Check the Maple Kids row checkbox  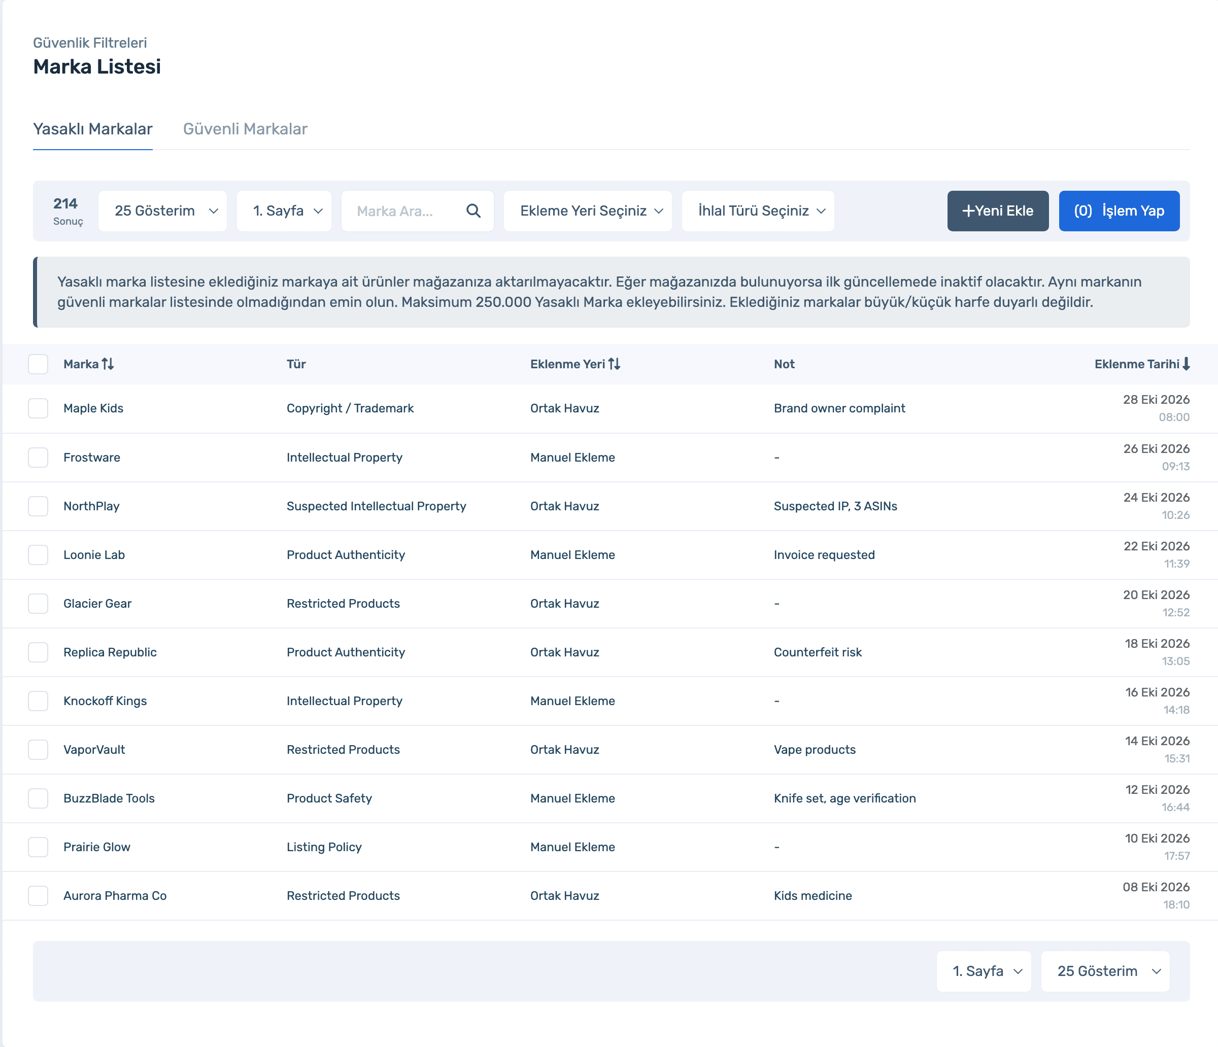(x=38, y=408)
